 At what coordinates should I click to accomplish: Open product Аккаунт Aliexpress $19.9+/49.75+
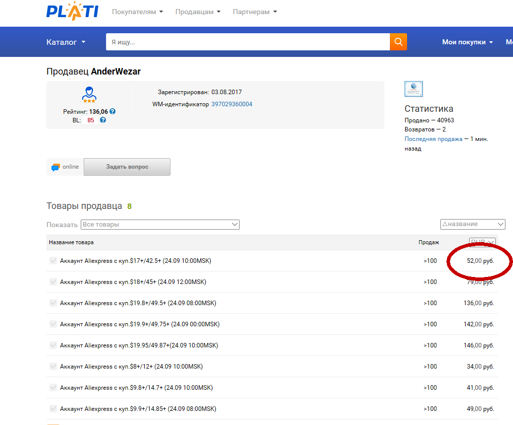pos(140,324)
